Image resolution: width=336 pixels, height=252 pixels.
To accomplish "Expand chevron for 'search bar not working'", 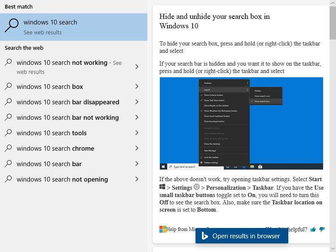I will tap(137, 118).
